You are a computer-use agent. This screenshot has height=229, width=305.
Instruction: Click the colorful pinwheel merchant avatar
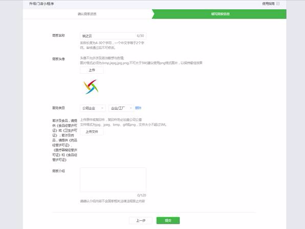[91, 87]
